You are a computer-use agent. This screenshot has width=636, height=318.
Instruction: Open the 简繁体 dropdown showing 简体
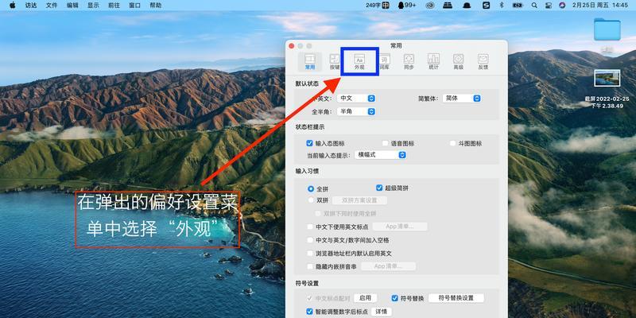[x=462, y=98]
